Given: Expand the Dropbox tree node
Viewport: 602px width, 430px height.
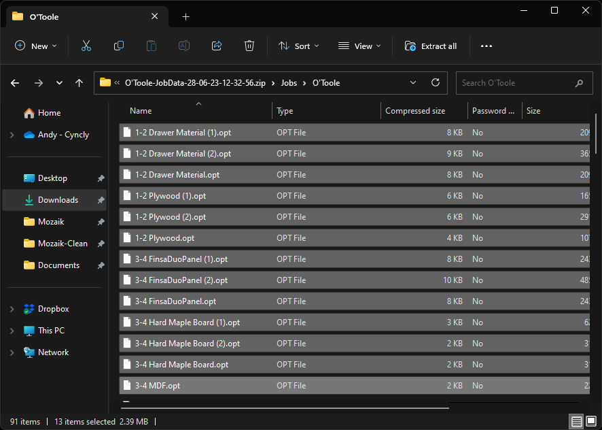Looking at the screenshot, I should [12, 309].
